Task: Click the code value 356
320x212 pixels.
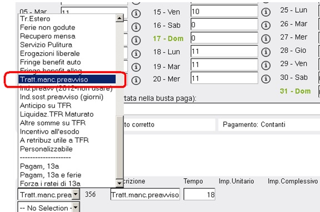Action: [x=90, y=194]
